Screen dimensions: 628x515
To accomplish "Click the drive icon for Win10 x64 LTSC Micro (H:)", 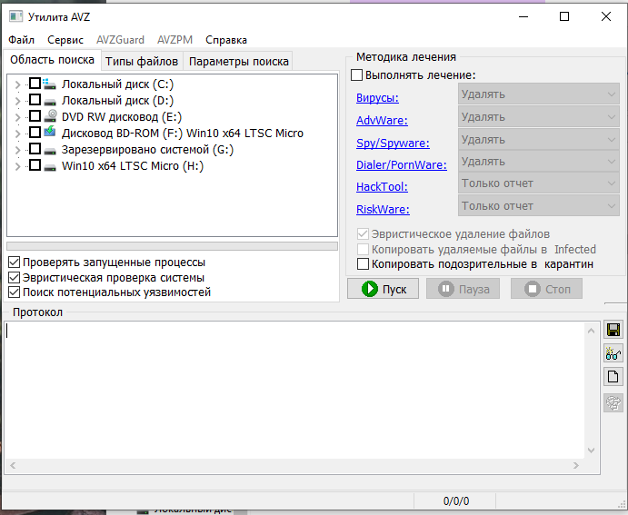I will (50, 167).
